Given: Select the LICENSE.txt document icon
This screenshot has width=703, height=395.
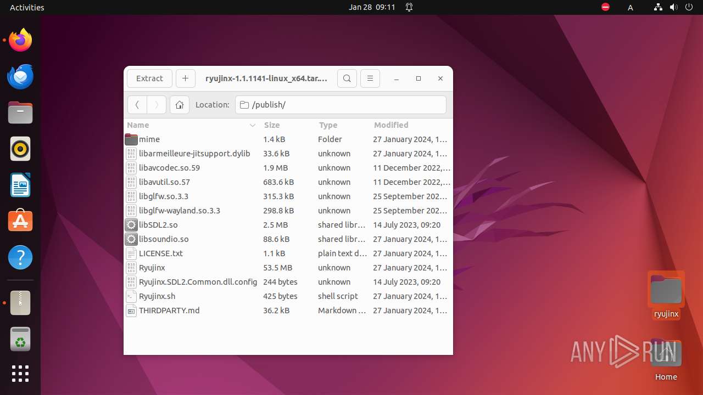Looking at the screenshot, I should point(131,253).
